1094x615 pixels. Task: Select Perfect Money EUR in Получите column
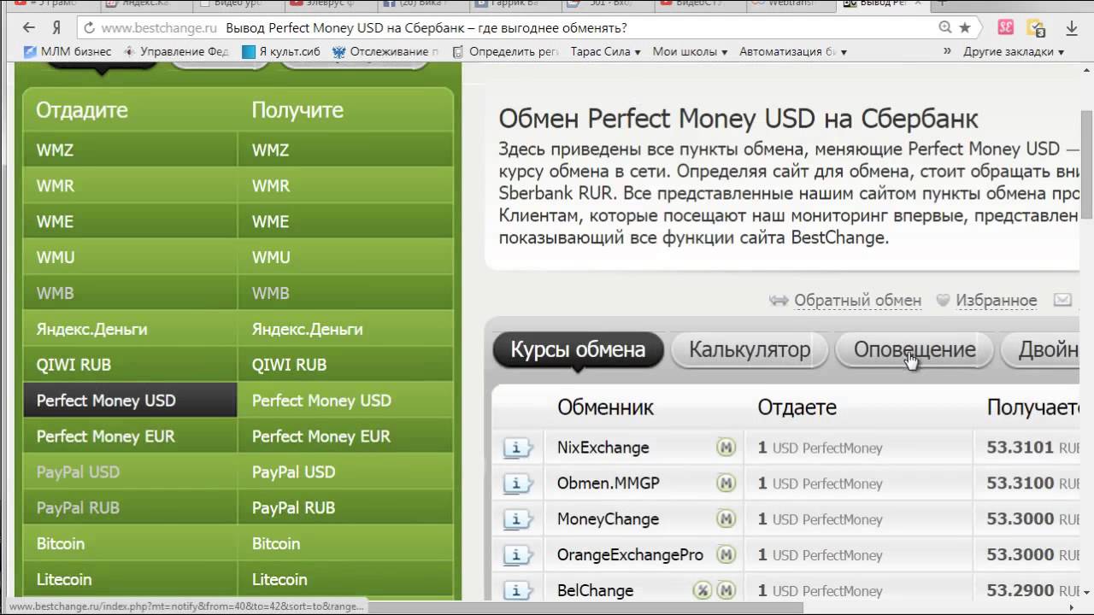[x=345, y=436]
